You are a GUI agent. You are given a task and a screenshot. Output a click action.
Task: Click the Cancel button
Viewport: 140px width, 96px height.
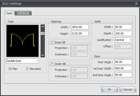[128, 90]
